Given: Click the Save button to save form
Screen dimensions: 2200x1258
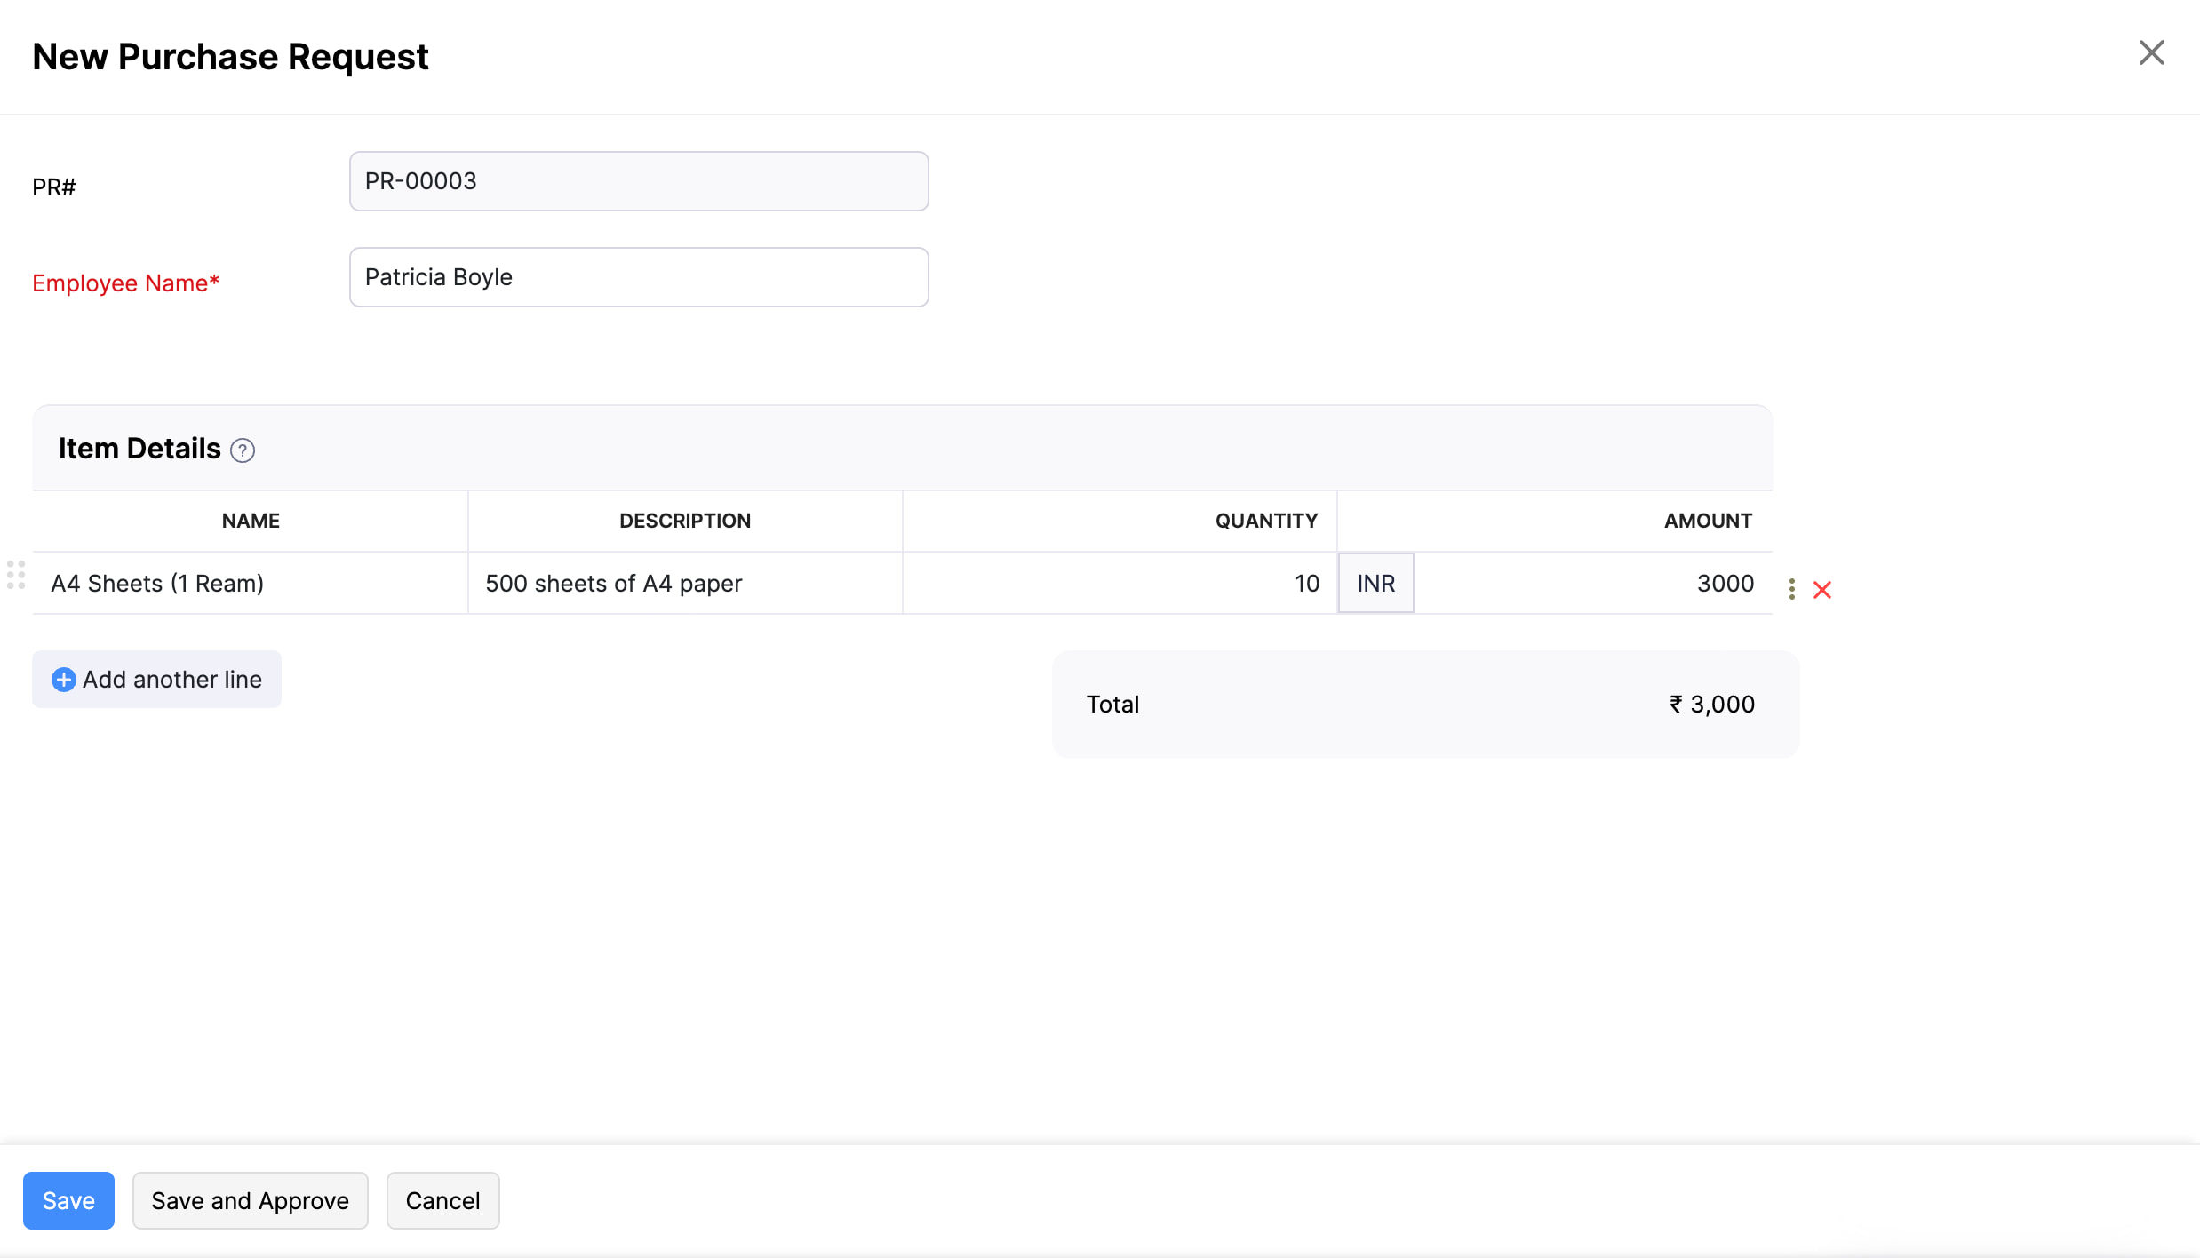Looking at the screenshot, I should click(x=68, y=1200).
